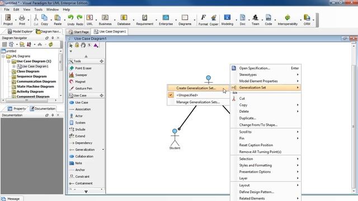Image resolution: width=358 pixels, height=201 pixels.
Task: Click the Student actor on canvas
Action: [x=175, y=139]
